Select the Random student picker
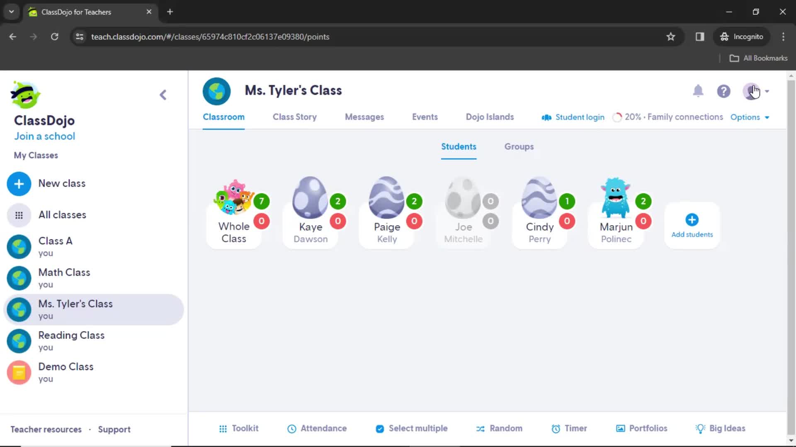 tap(499, 429)
